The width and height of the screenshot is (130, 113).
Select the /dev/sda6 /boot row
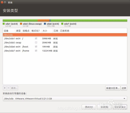tap(65, 47)
